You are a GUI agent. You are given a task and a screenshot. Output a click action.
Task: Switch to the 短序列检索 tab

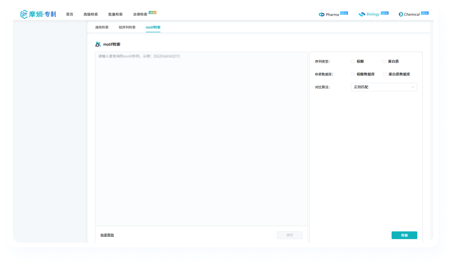coord(127,27)
